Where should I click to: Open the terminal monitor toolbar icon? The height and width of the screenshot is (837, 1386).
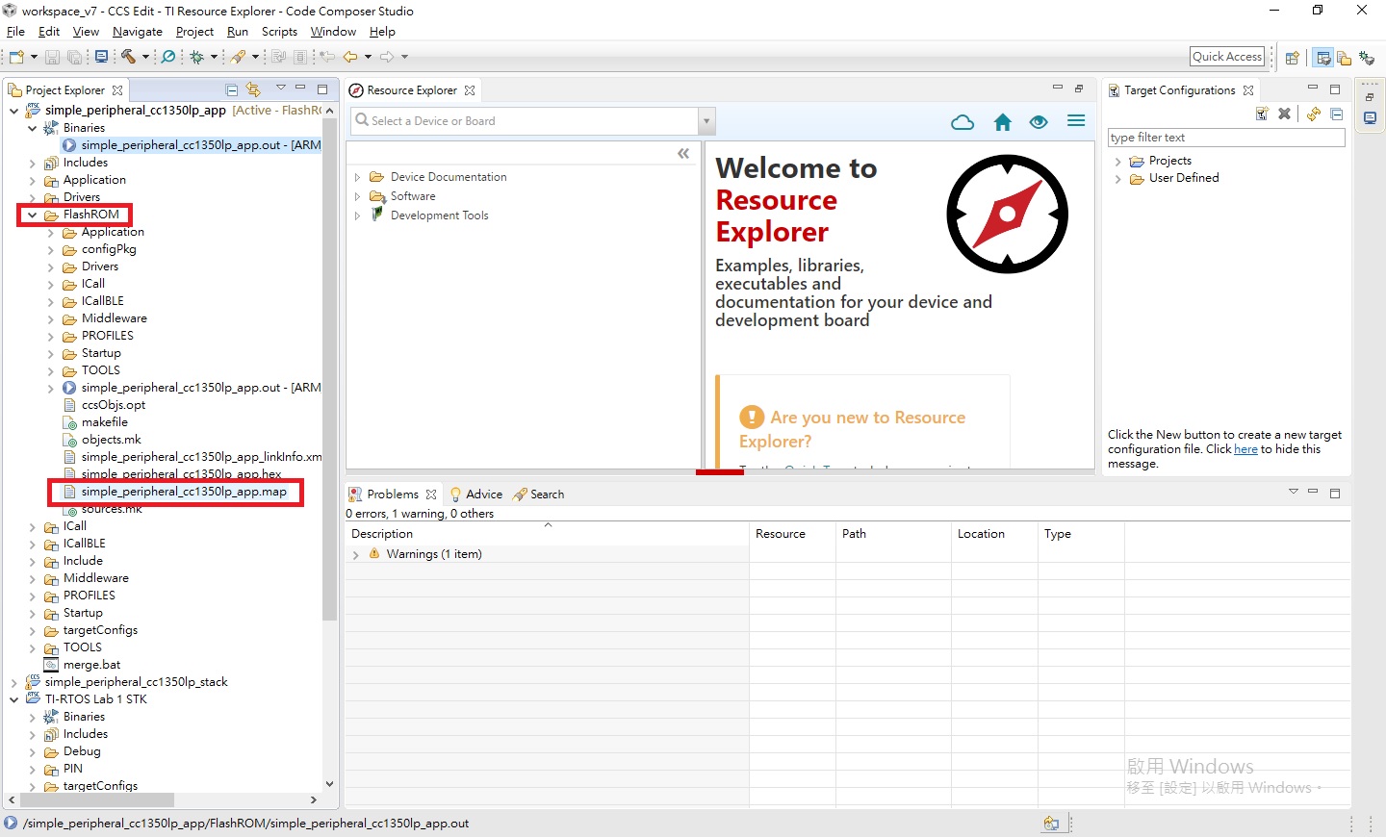[x=101, y=57]
